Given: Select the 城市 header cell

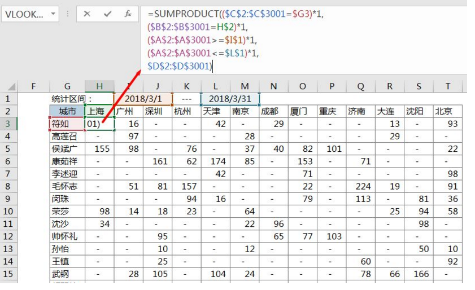Looking at the screenshot, I should click(x=67, y=111).
